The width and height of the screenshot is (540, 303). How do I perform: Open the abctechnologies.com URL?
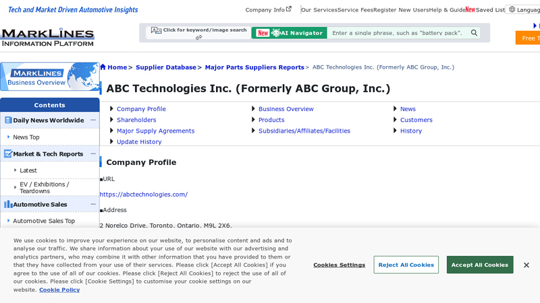(144, 195)
